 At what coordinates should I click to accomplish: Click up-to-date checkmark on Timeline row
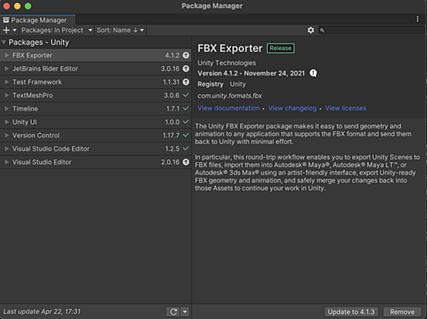coord(186,109)
